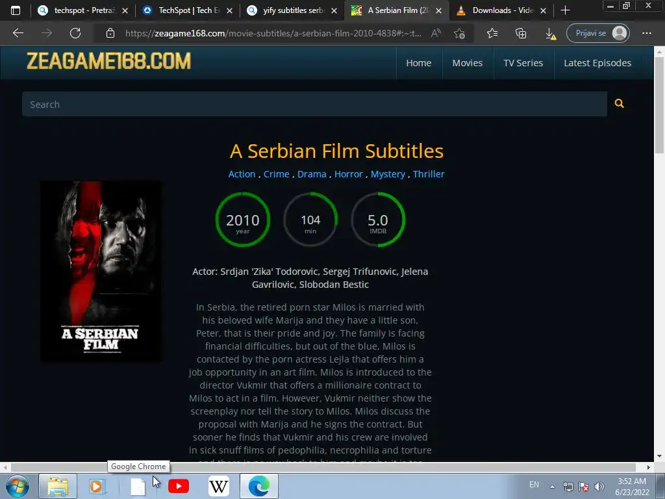Click the 2010 year circle

(x=243, y=220)
